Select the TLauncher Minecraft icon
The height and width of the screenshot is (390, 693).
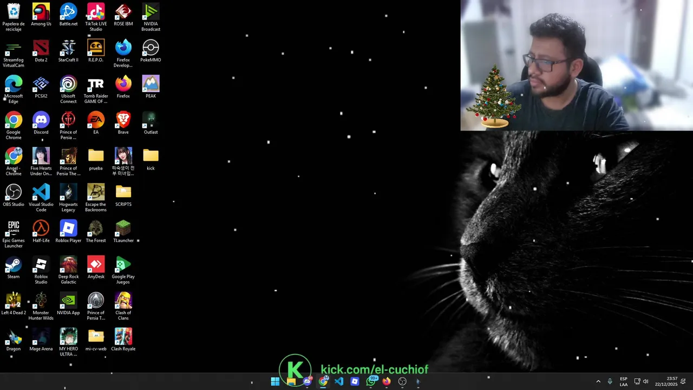(x=123, y=231)
